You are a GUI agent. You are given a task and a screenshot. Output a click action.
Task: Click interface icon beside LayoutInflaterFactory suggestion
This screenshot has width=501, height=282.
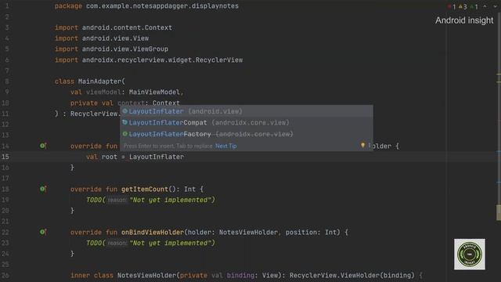(125, 134)
